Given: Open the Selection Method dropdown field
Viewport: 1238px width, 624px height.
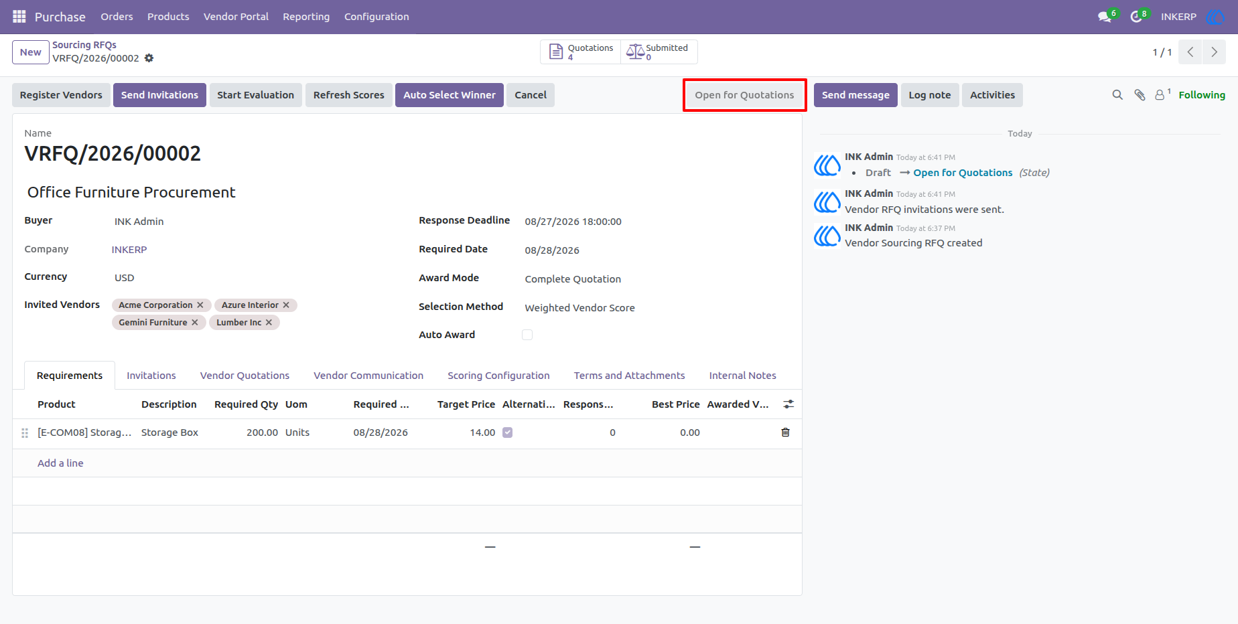Looking at the screenshot, I should click(657, 308).
